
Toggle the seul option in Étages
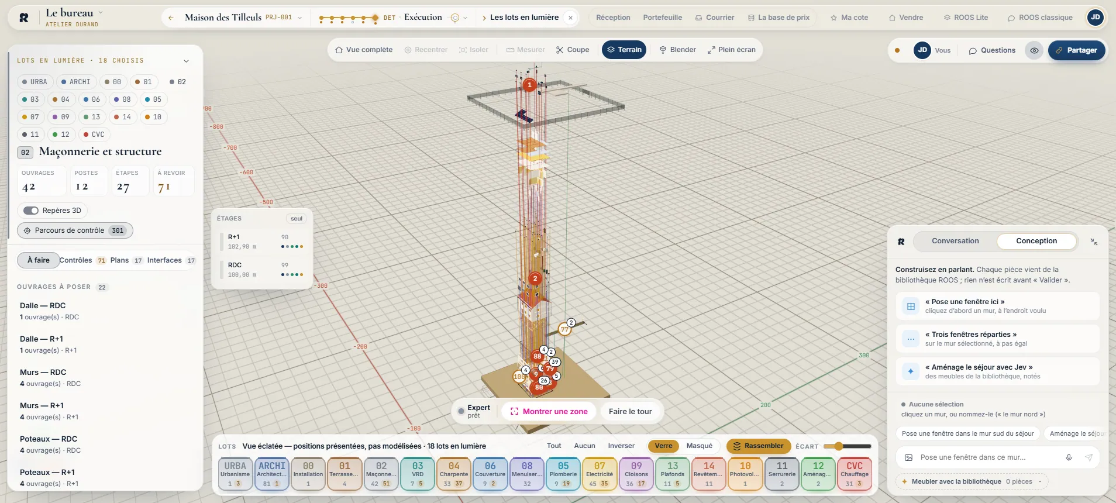point(297,219)
